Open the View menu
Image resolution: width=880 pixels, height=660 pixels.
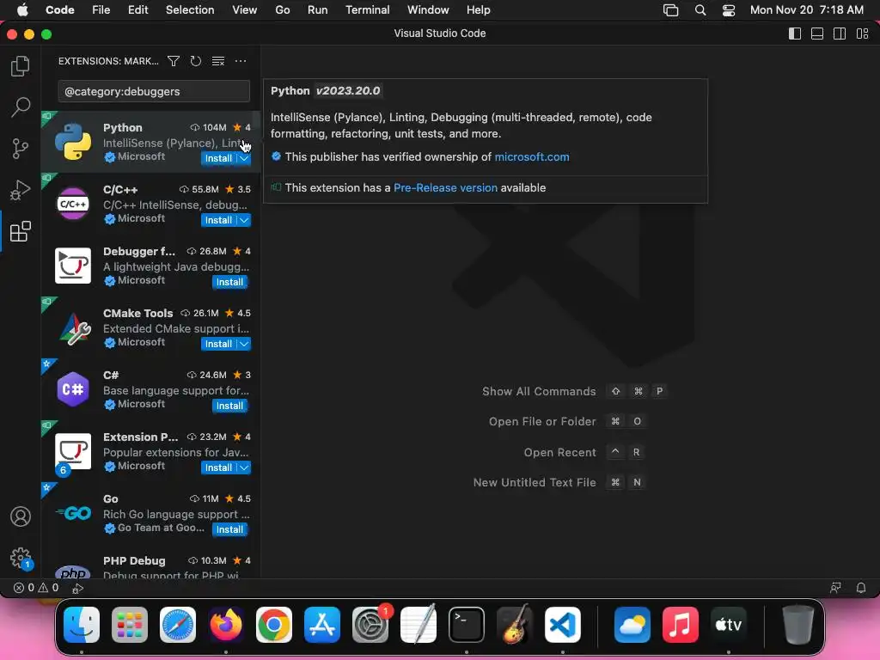[x=245, y=10]
